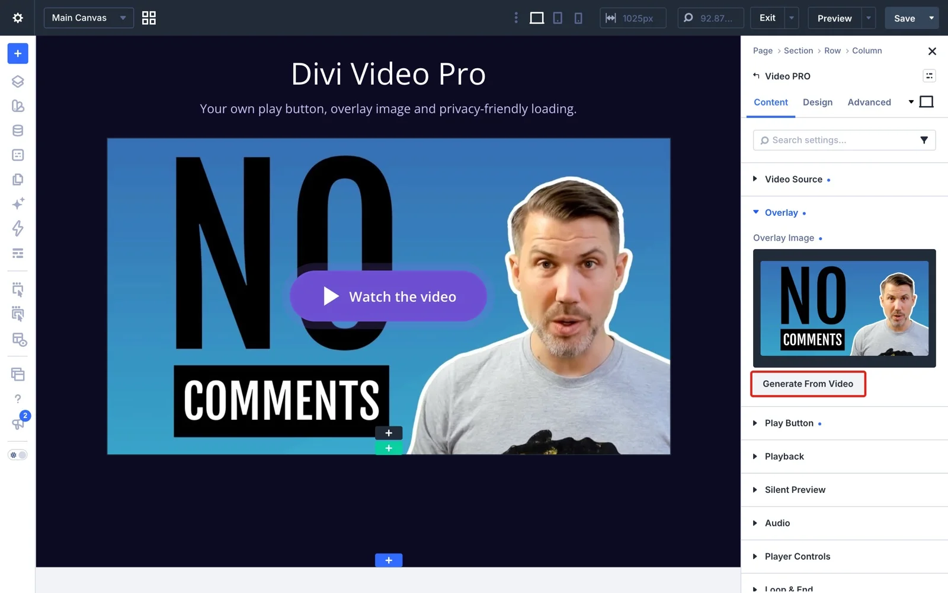Open the Main Canvas dropdown
This screenshot has width=948, height=593.
pyautogui.click(x=89, y=18)
